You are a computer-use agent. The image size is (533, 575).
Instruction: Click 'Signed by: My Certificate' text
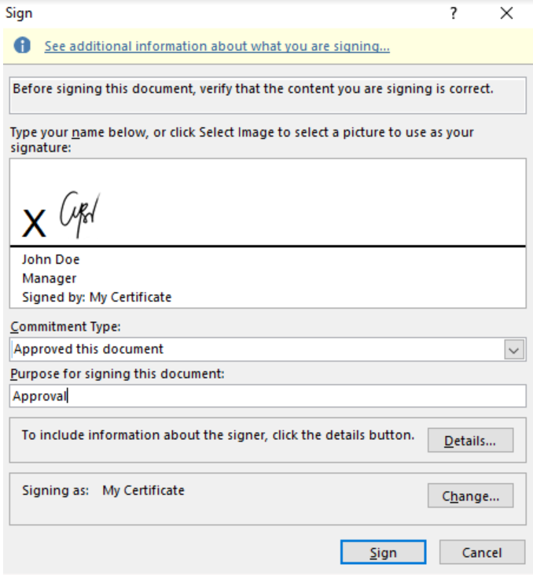pos(97,298)
